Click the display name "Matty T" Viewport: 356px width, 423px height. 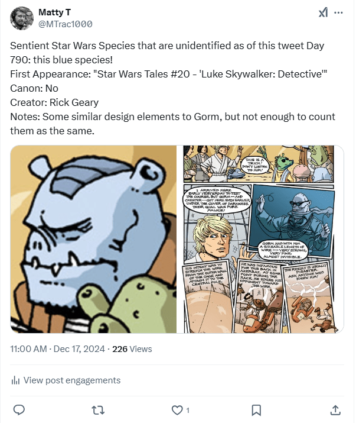tap(55, 12)
